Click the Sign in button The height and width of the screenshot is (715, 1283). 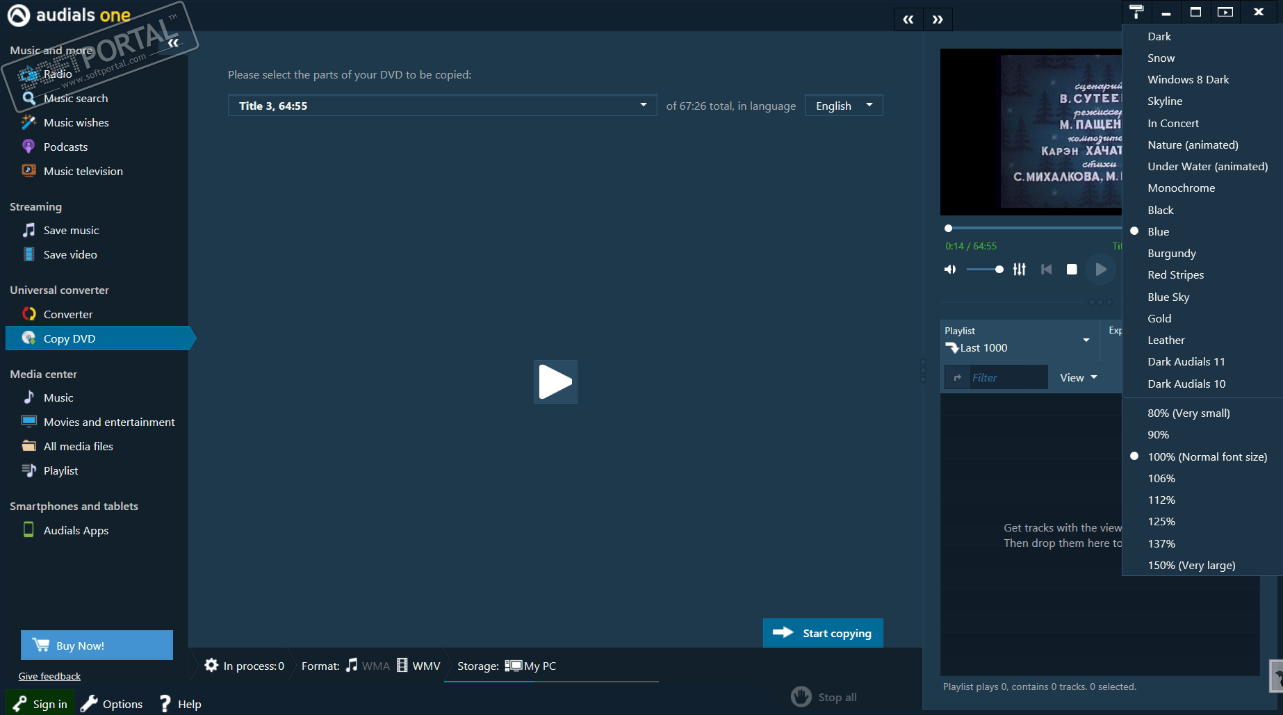(x=40, y=704)
